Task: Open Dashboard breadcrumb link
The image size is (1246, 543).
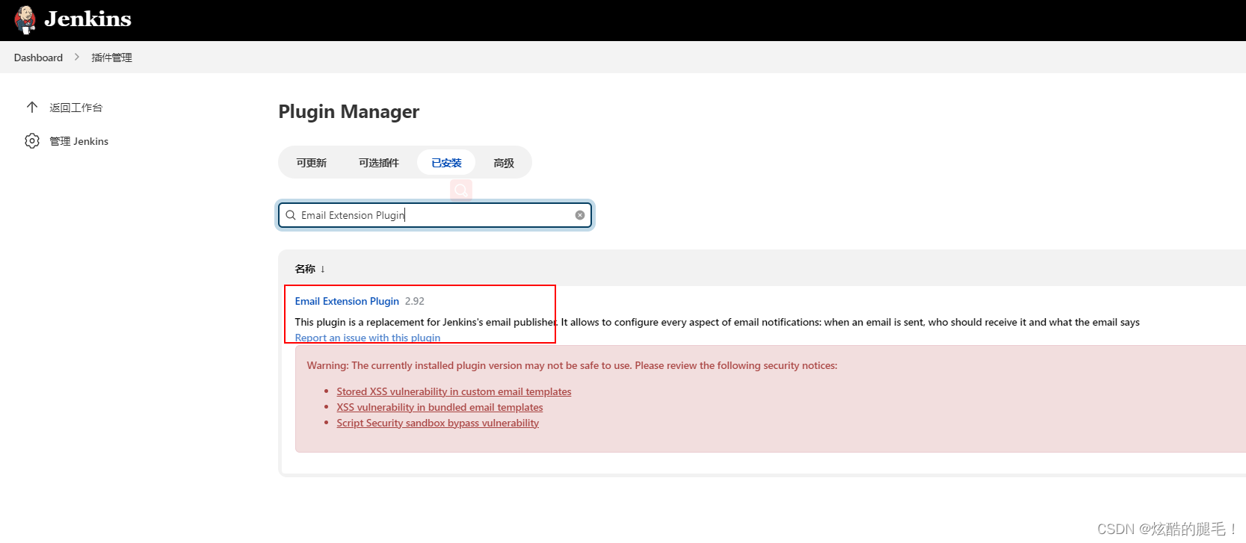Action: [38, 58]
